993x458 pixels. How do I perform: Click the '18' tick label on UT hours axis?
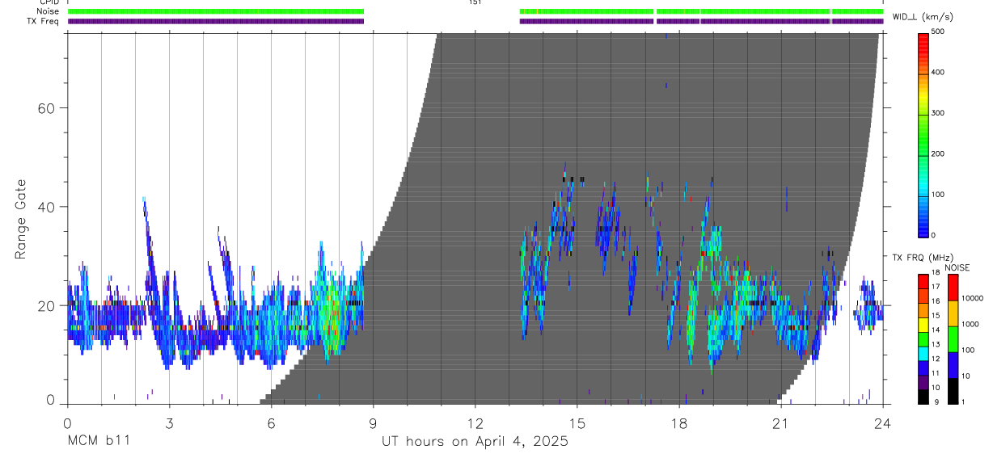coord(679,422)
